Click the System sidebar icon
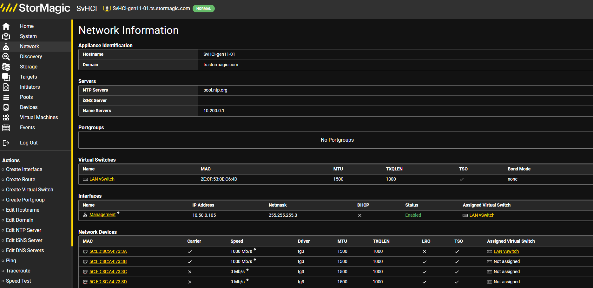 (6, 36)
